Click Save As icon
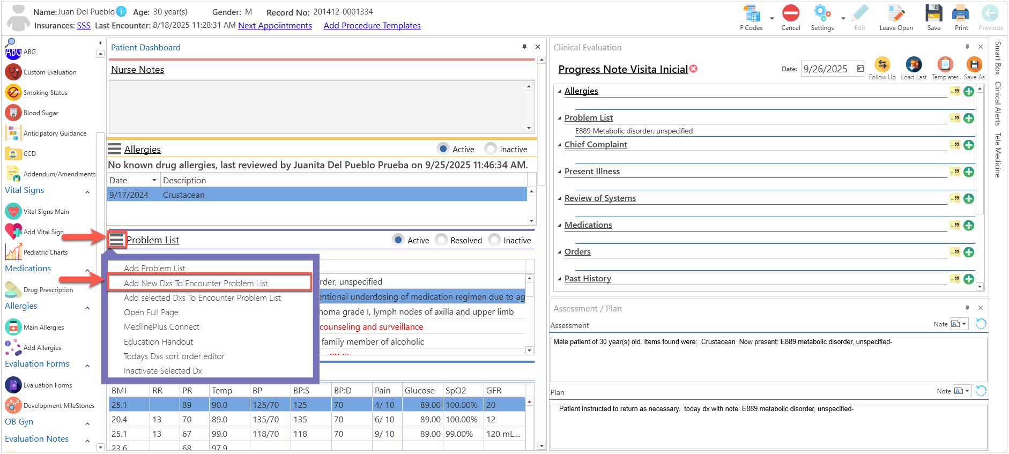The image size is (1009, 454). (974, 65)
